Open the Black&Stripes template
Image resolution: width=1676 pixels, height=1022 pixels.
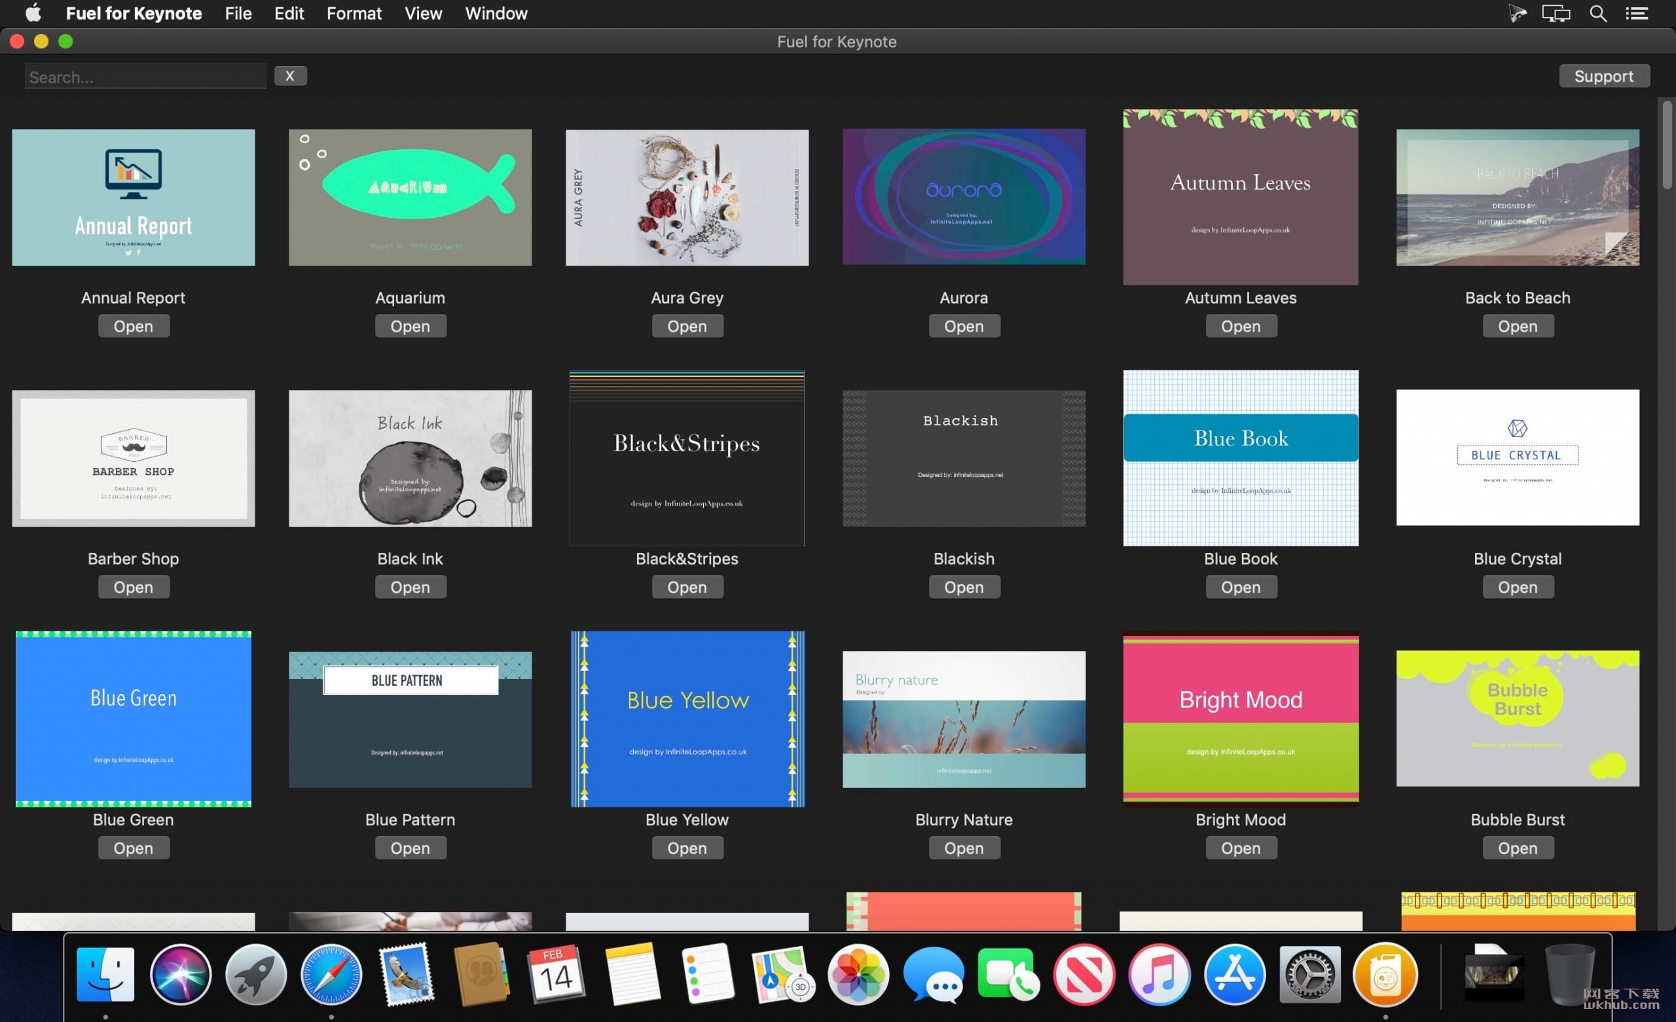pos(687,588)
